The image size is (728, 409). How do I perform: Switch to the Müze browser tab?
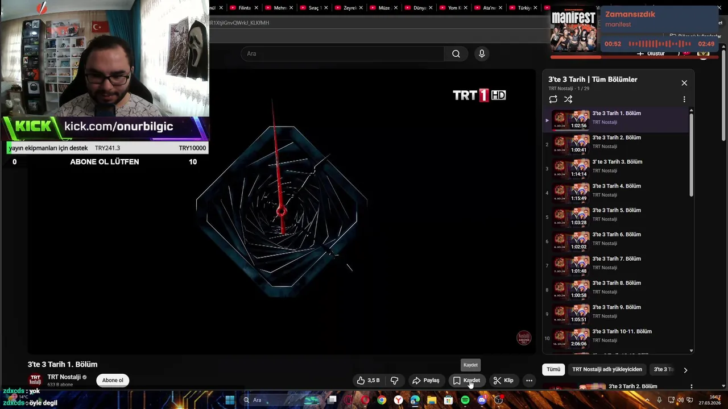click(384, 8)
